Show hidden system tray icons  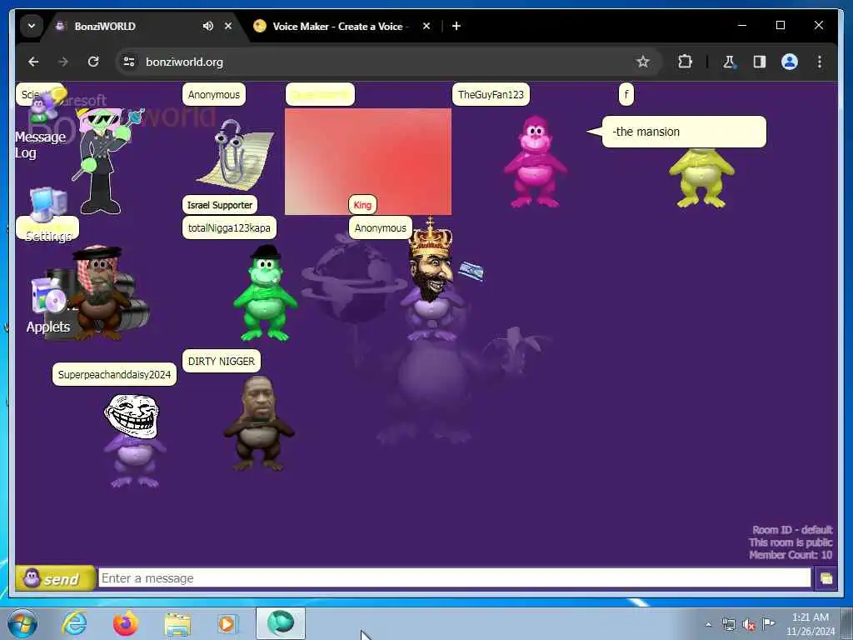pyautogui.click(x=708, y=625)
